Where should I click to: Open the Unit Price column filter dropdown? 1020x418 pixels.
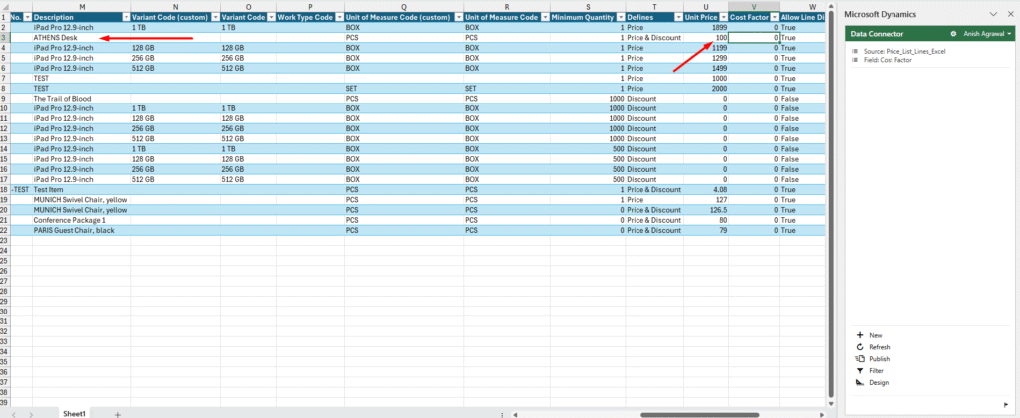[x=722, y=18]
